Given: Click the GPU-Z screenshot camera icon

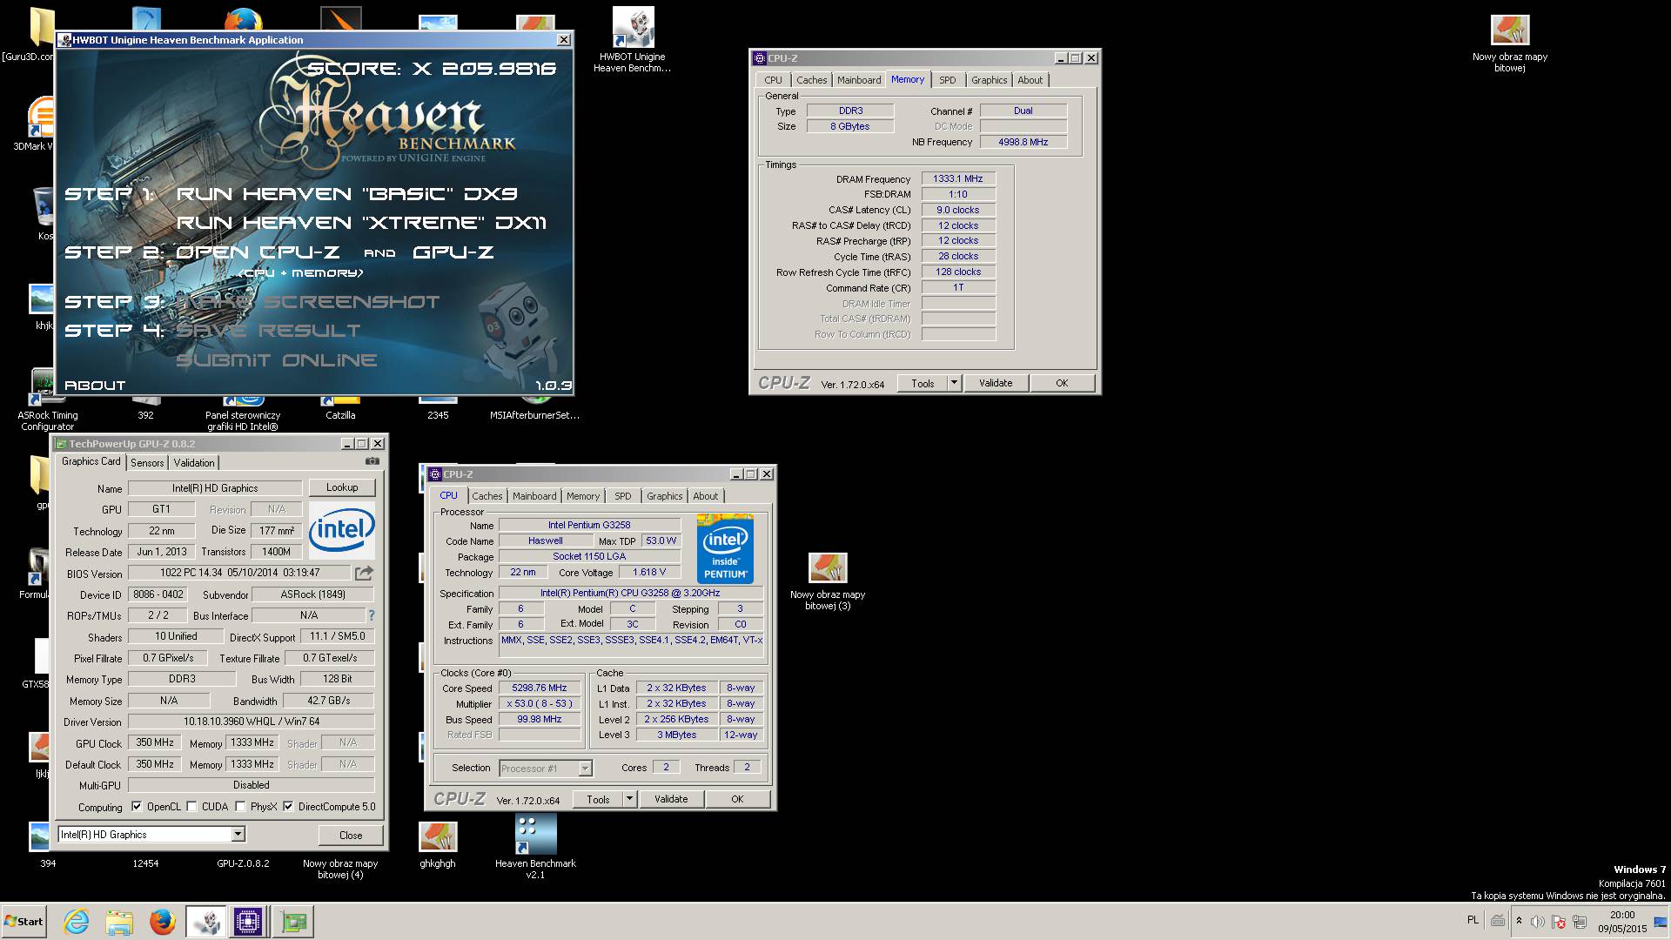Looking at the screenshot, I should click(x=372, y=461).
